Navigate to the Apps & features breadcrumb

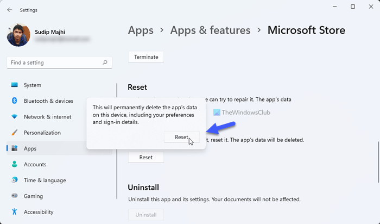coord(210,30)
